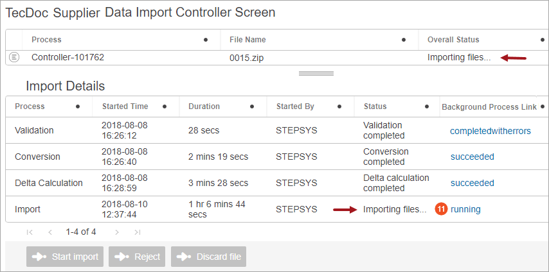Open the Started By column dot menu
Viewport: 549px width, 272px height.
[339, 106]
